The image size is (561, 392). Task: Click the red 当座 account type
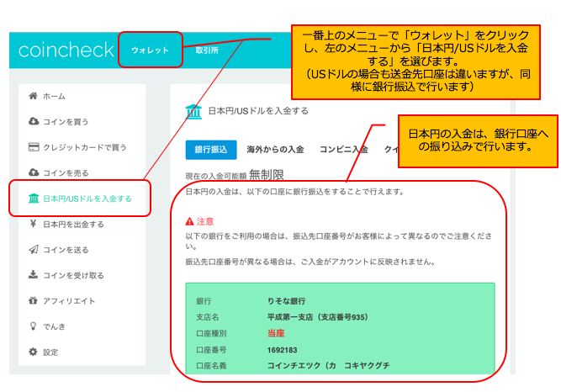tap(276, 333)
